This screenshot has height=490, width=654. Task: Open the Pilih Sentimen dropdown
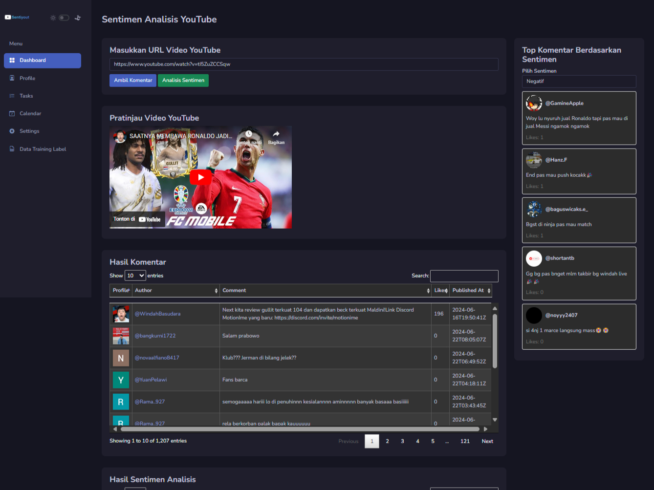pyautogui.click(x=579, y=82)
